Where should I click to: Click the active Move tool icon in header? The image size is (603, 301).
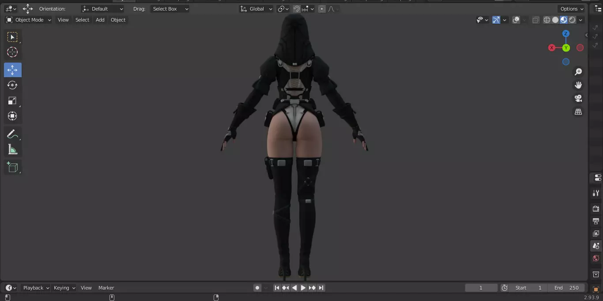[28, 9]
